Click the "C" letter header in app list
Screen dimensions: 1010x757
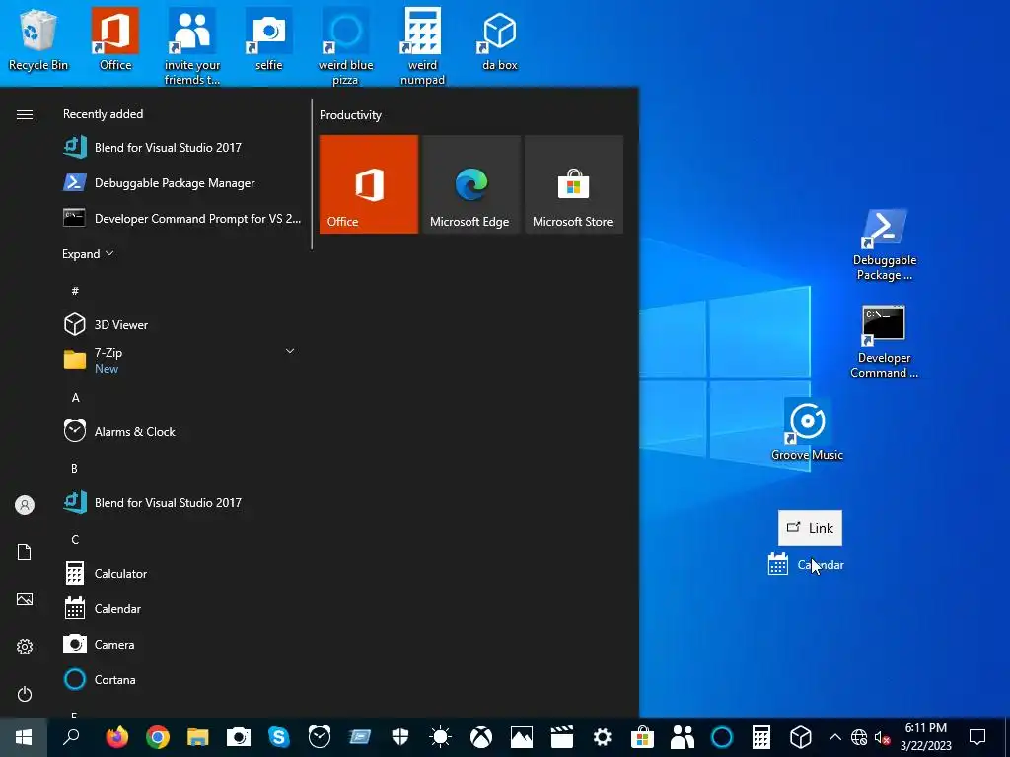[x=75, y=539]
